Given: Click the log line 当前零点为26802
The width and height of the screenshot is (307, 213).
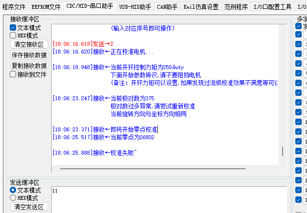Looking at the screenshot, I should 103,137.
